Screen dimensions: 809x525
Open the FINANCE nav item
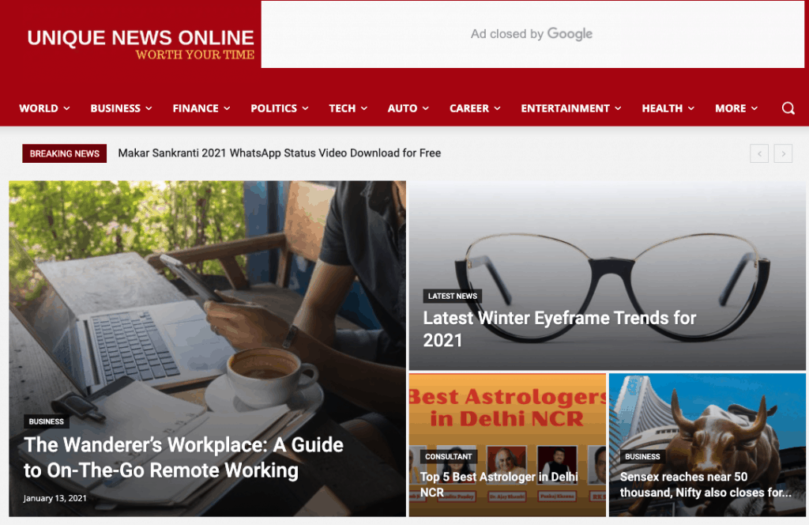(196, 108)
